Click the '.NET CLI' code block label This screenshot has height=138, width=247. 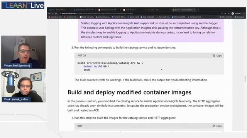[x=81, y=56]
